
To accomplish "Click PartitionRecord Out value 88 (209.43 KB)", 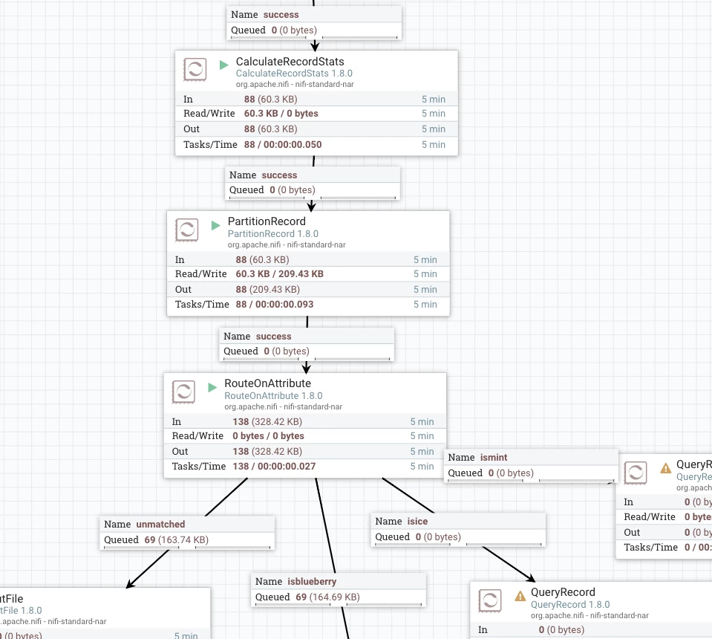I will pos(267,290).
